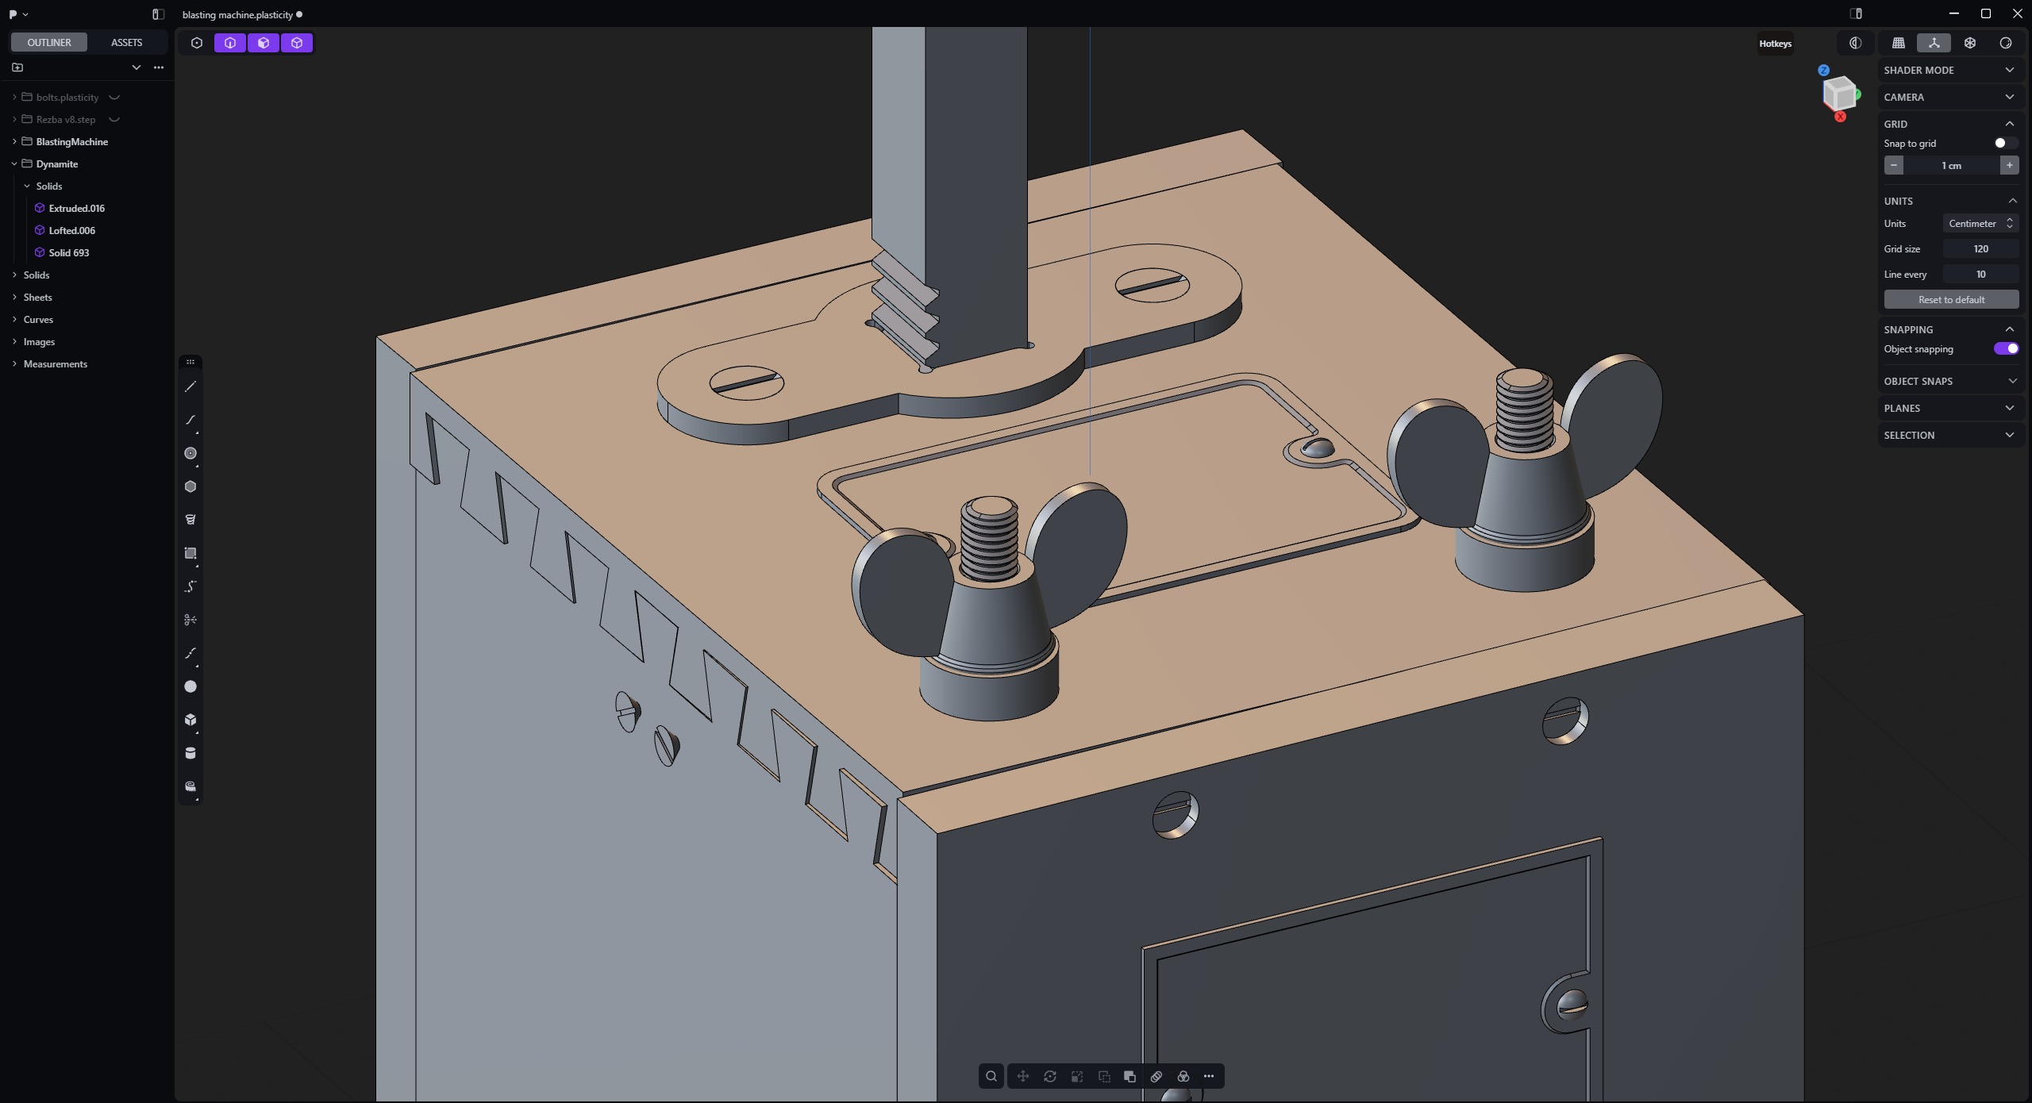The height and width of the screenshot is (1103, 2032).
Task: Select the Line tool in left toolbar
Action: pyautogui.click(x=190, y=386)
